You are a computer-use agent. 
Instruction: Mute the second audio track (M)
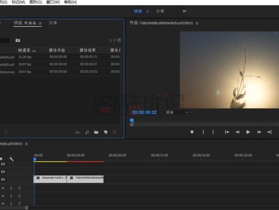3,196
